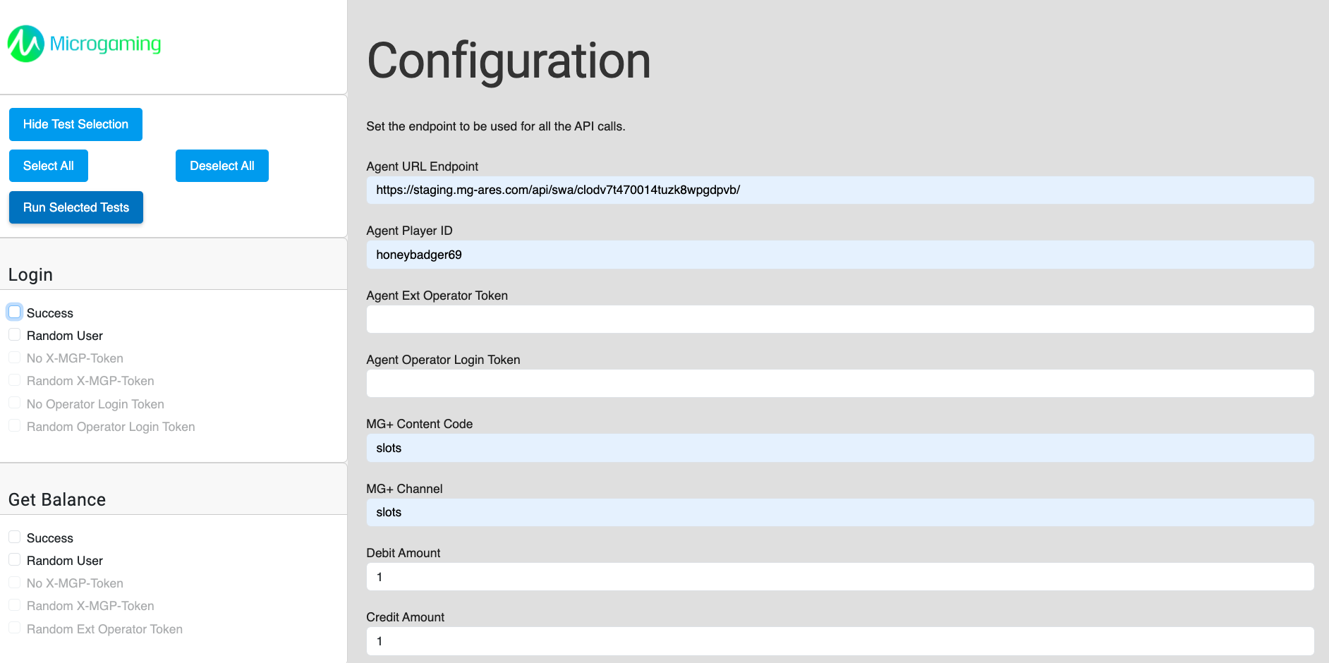Select Random X-MGP-Token under Login
Viewport: 1329px width, 663px height.
click(x=15, y=379)
